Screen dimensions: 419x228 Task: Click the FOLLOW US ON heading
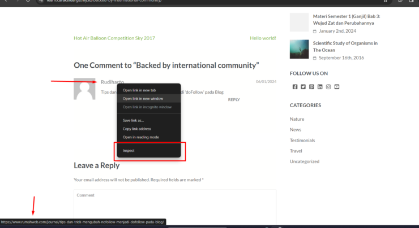[309, 73]
